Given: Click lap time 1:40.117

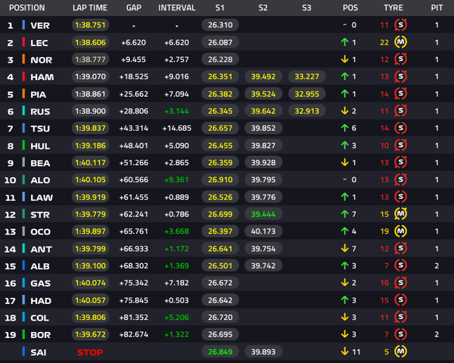Looking at the screenshot, I should pyautogui.click(x=90, y=163).
